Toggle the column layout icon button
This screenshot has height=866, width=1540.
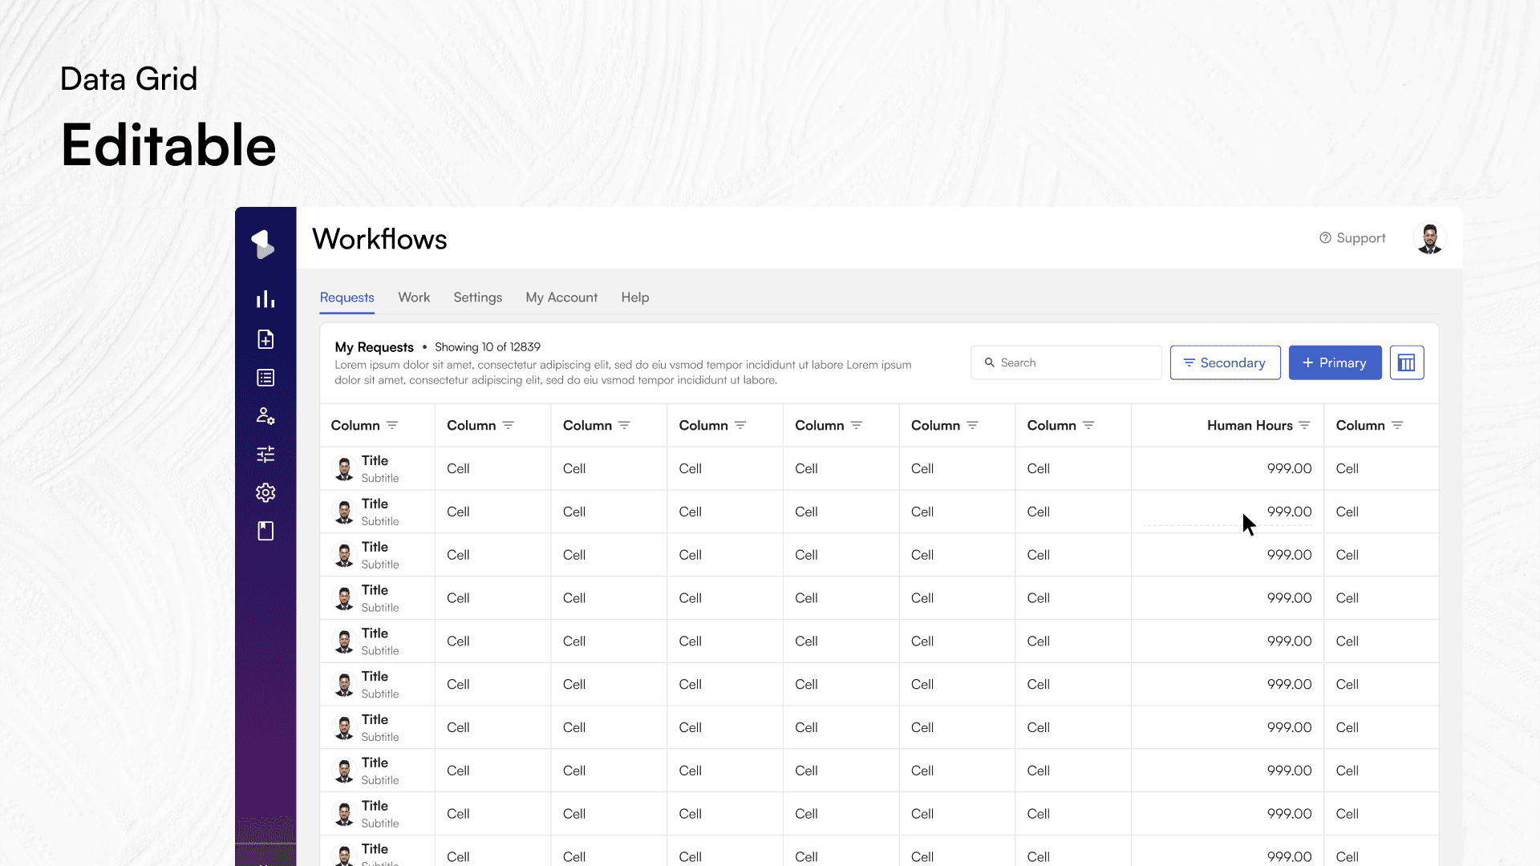click(1406, 363)
